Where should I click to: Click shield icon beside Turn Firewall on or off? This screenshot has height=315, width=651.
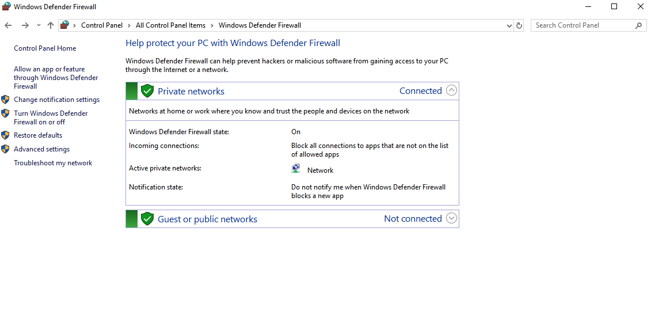(5, 113)
